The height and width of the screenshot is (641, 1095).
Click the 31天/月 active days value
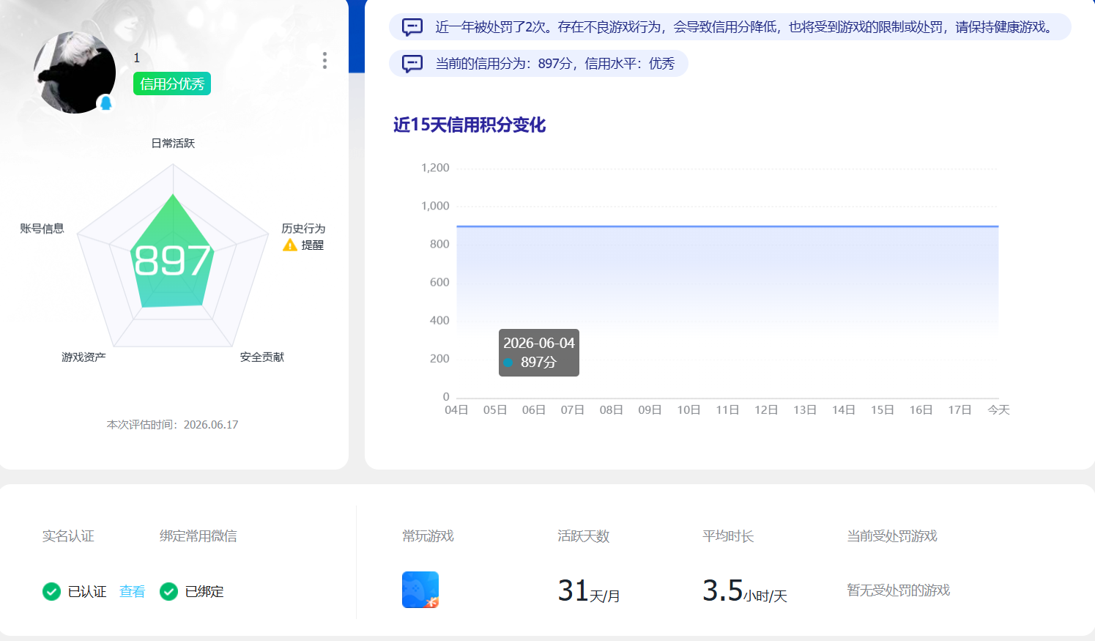[x=589, y=590]
